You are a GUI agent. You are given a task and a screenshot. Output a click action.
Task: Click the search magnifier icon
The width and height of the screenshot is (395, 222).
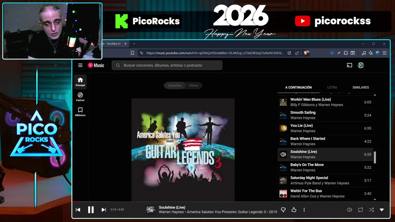tap(118, 65)
